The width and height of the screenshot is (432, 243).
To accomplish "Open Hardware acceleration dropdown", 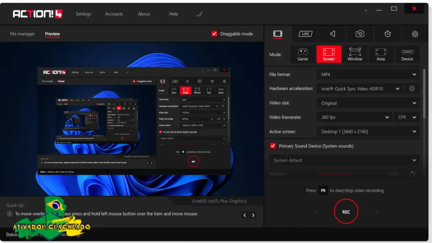I will pyautogui.click(x=360, y=89).
